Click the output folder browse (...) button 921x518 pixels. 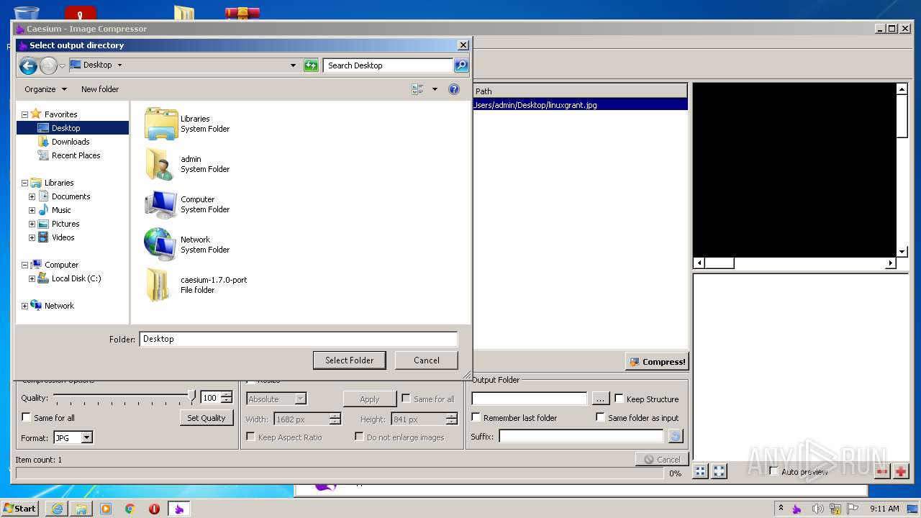pos(600,399)
